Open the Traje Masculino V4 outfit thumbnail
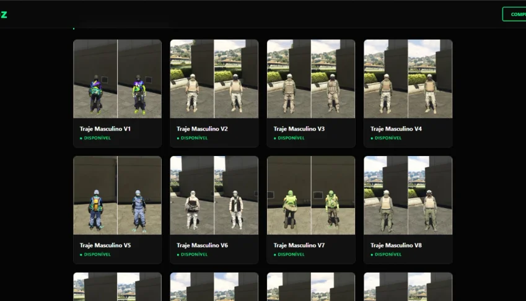Screen dimensions: 526x301 click(408, 79)
